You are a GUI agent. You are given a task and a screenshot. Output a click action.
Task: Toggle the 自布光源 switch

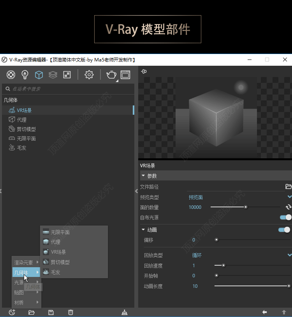click(286, 217)
